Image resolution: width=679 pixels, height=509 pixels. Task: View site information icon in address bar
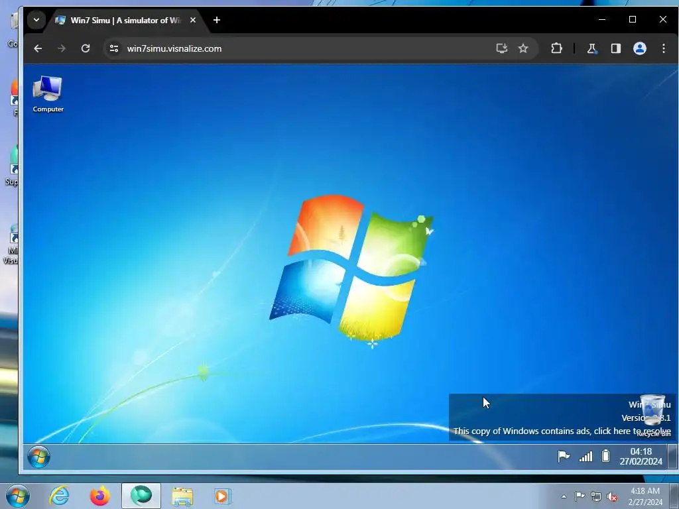pyautogui.click(x=114, y=48)
